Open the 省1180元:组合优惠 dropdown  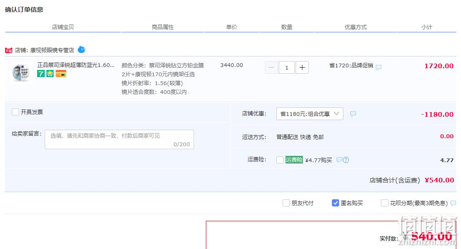point(310,114)
